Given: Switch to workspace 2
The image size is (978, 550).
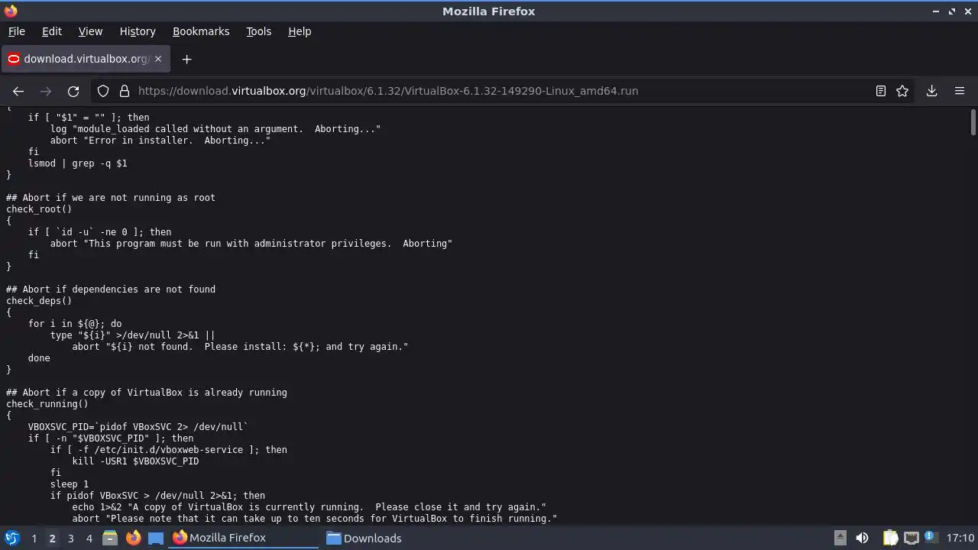Looking at the screenshot, I should pos(52,539).
